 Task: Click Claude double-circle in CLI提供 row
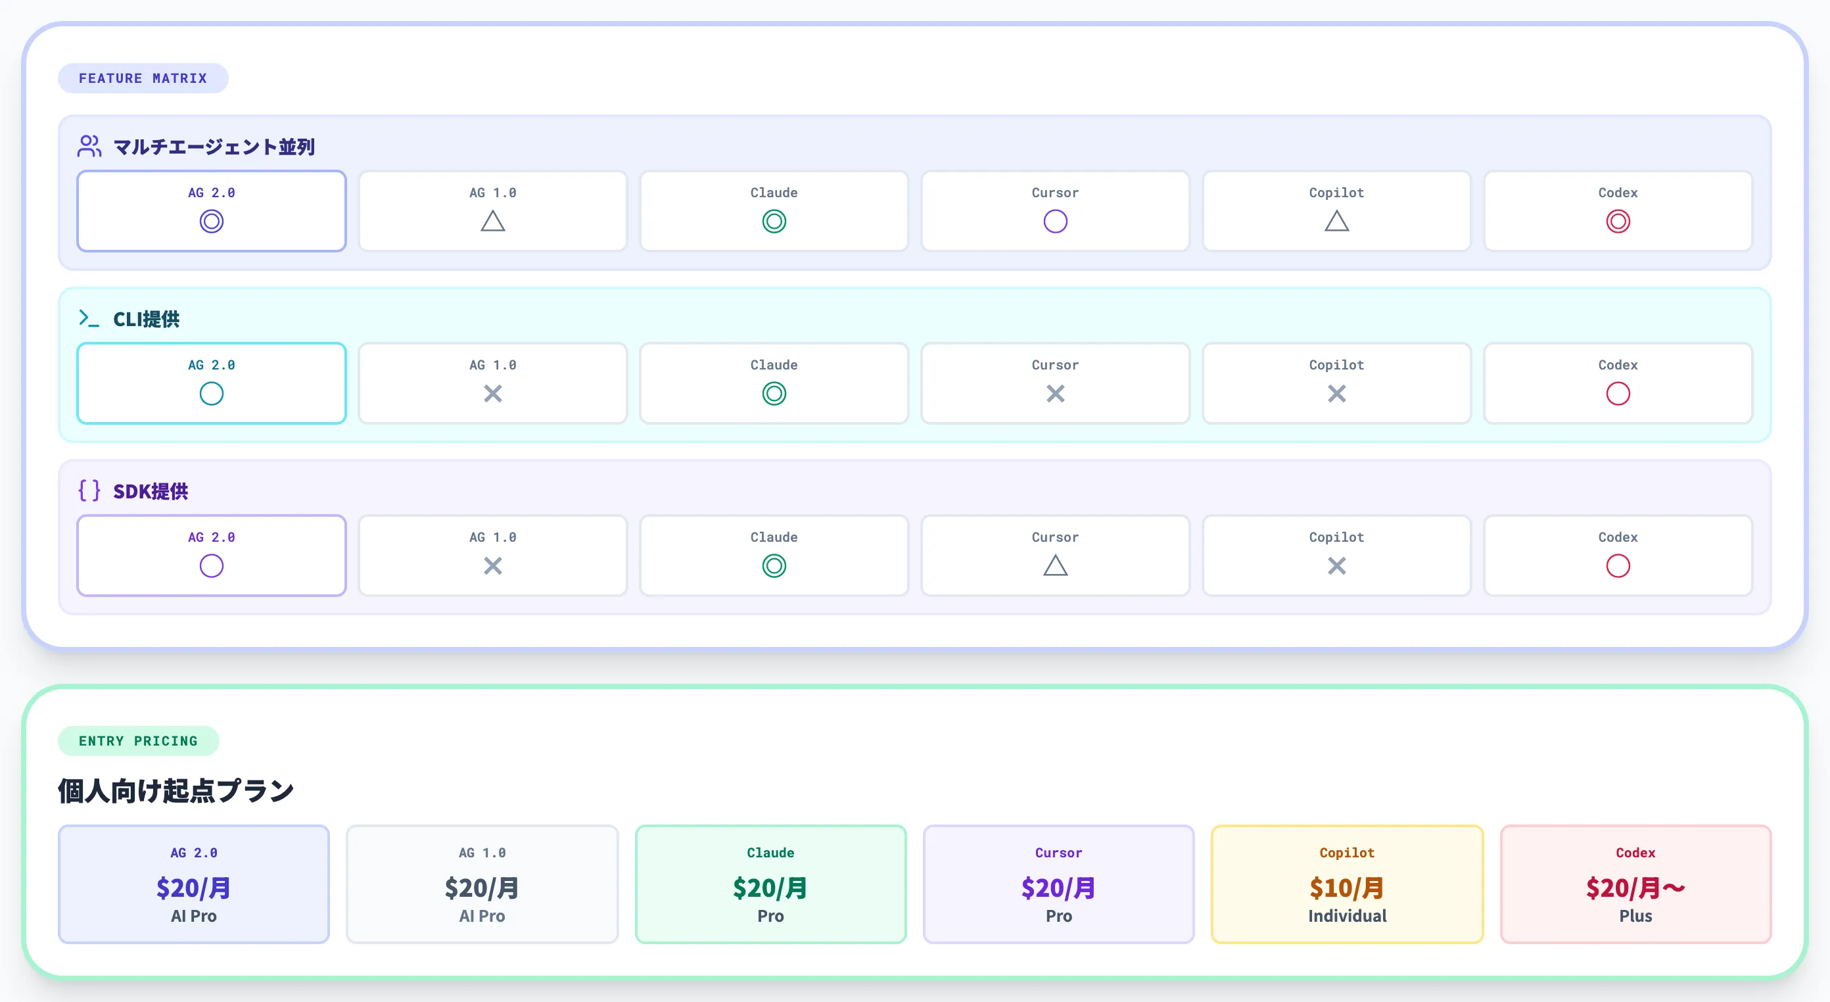pos(774,394)
